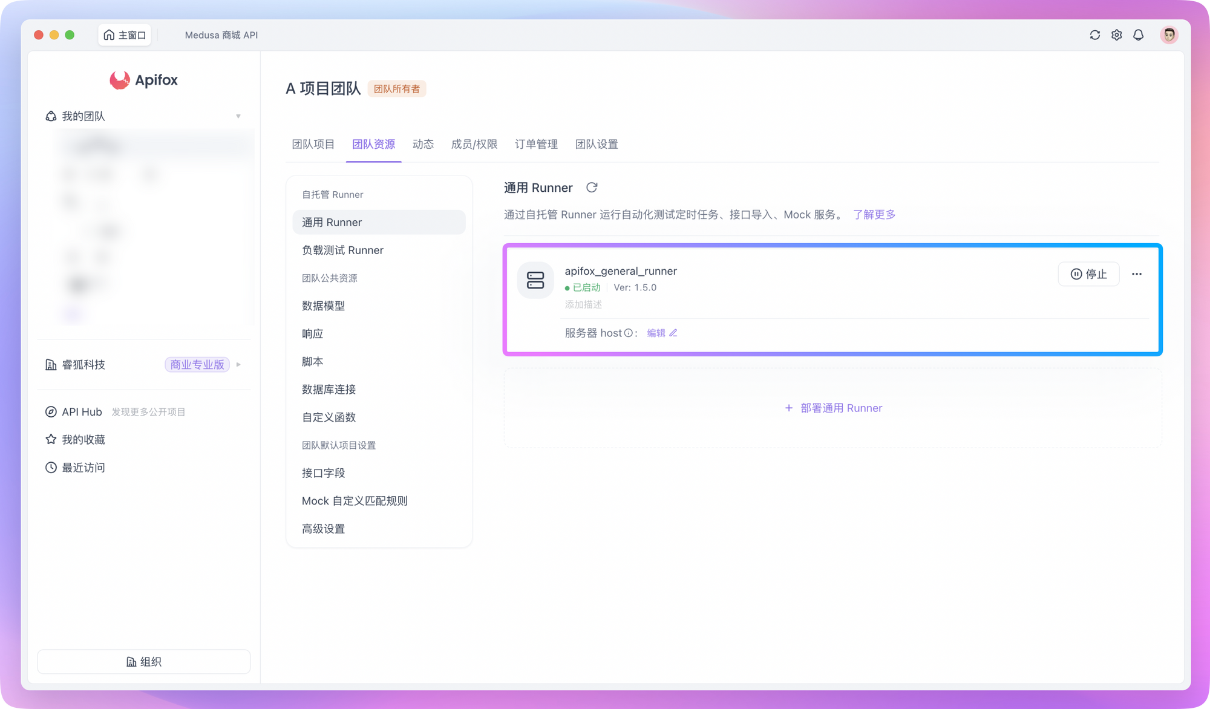Open Mock 自定义匹配规则 settings
Image resolution: width=1210 pixels, height=709 pixels.
pos(379,500)
